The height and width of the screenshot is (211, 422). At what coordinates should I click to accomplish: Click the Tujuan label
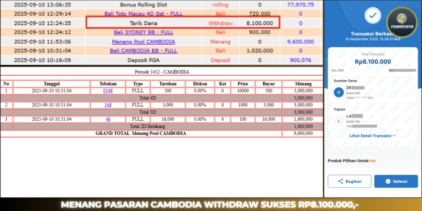pyautogui.click(x=340, y=109)
